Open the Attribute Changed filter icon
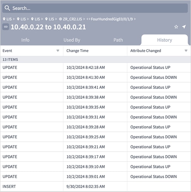 186,51
